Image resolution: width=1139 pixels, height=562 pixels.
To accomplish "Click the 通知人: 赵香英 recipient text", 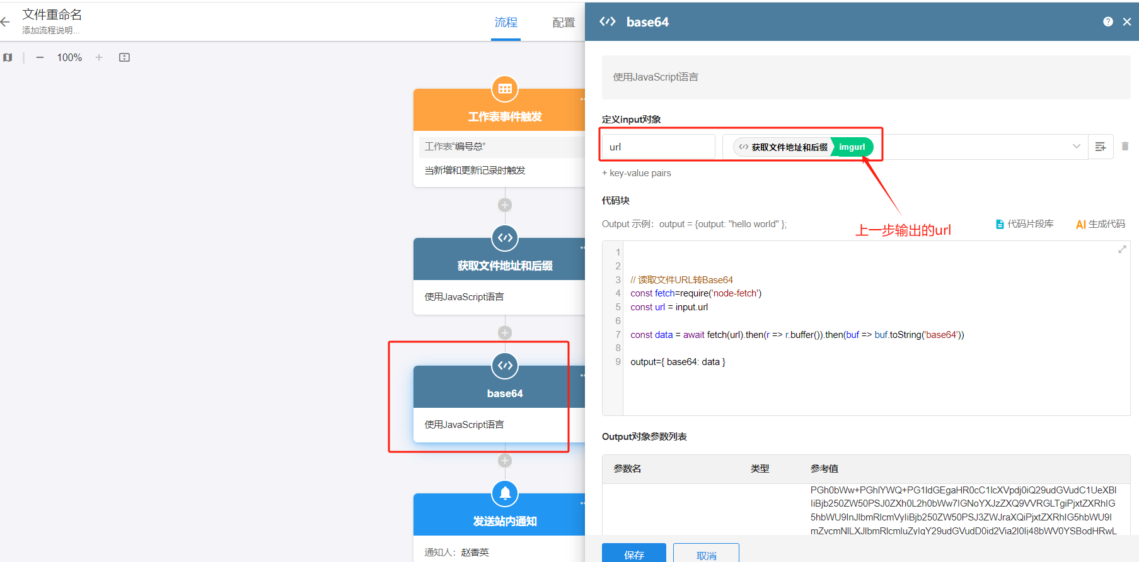I will click(457, 553).
